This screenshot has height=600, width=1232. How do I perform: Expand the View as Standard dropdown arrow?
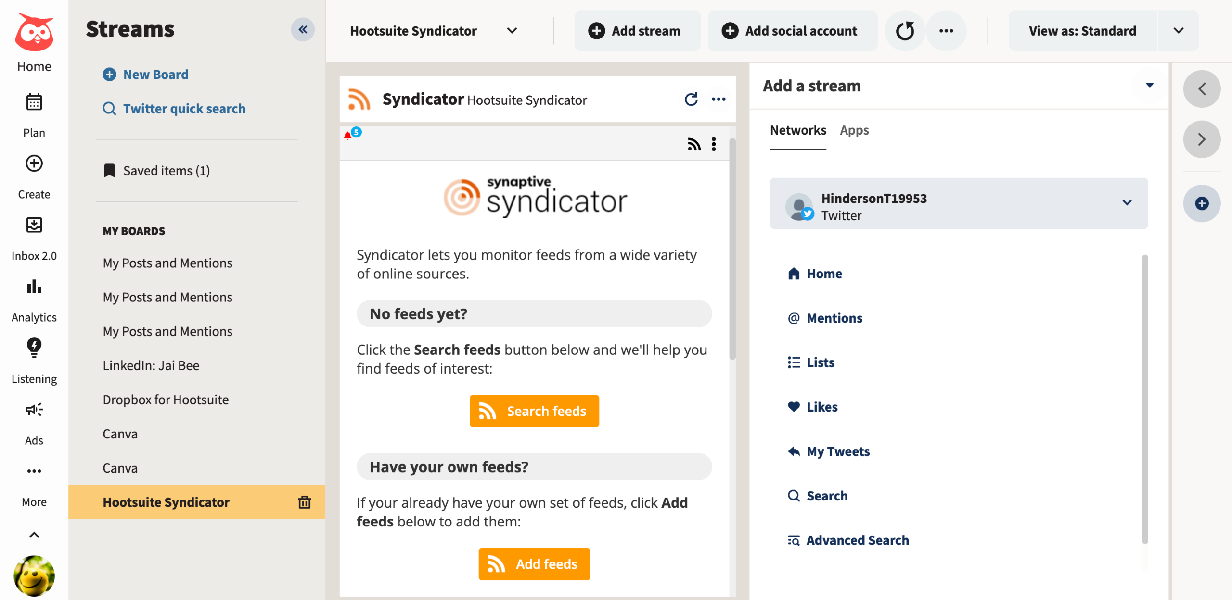point(1178,31)
